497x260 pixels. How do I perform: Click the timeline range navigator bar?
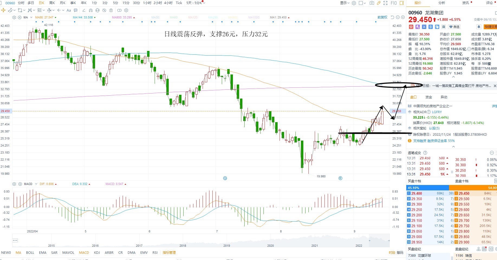point(201,240)
